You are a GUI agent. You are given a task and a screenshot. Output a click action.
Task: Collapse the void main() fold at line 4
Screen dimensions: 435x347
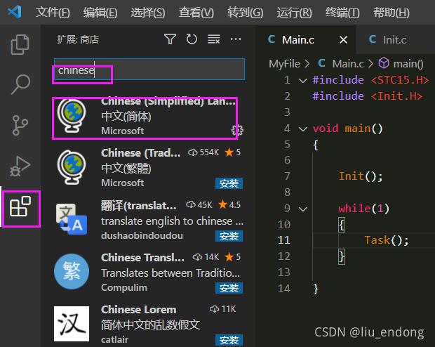pos(302,129)
